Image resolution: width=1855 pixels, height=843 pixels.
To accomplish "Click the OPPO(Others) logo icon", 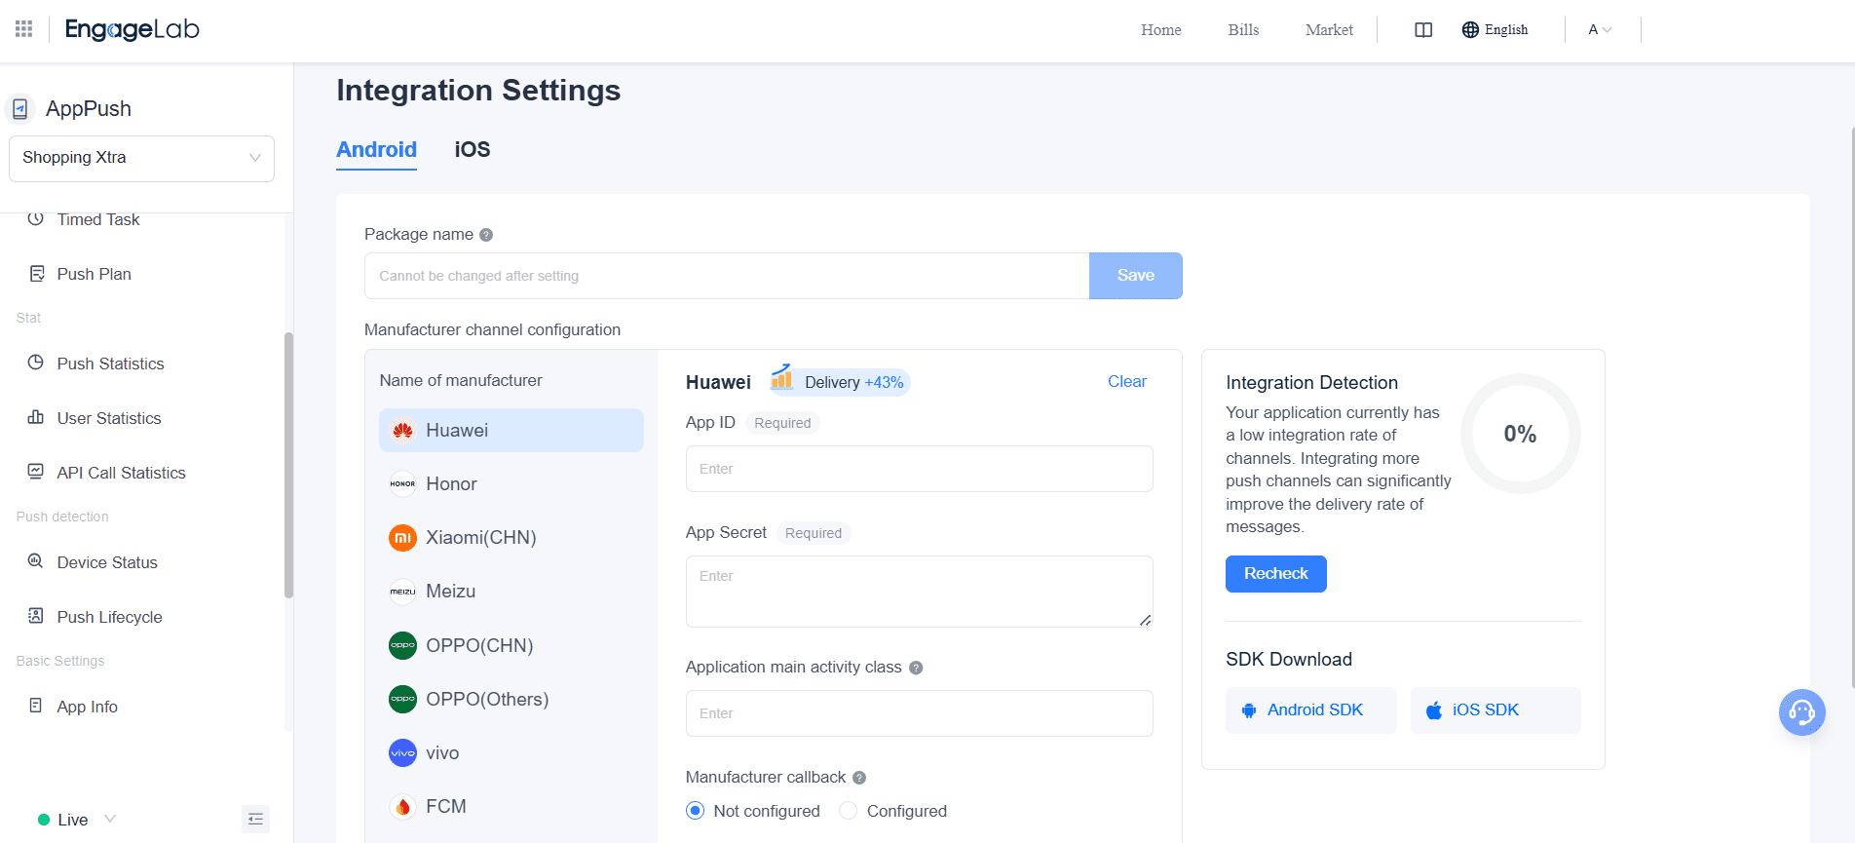I will click(x=402, y=699).
